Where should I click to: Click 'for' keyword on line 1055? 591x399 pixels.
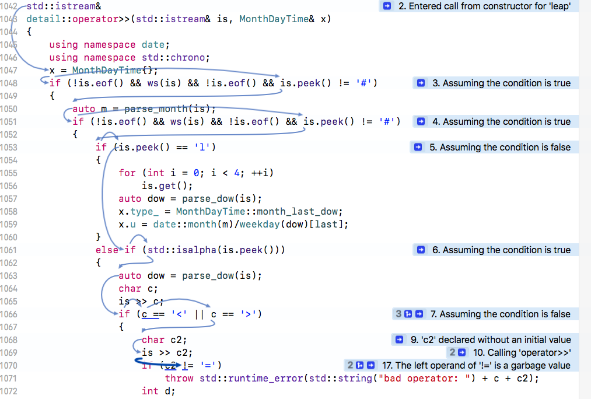click(x=127, y=173)
